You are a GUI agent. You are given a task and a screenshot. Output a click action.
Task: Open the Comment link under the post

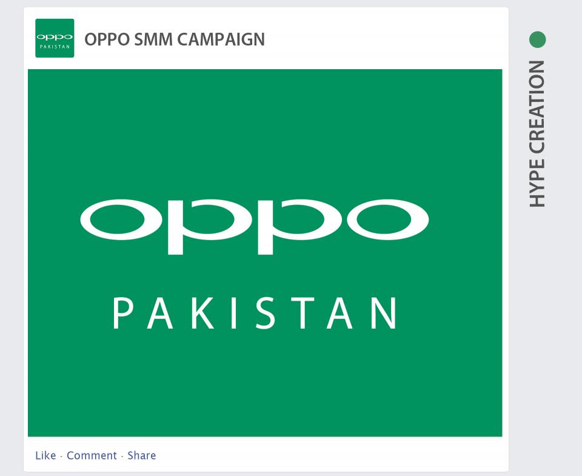point(92,455)
